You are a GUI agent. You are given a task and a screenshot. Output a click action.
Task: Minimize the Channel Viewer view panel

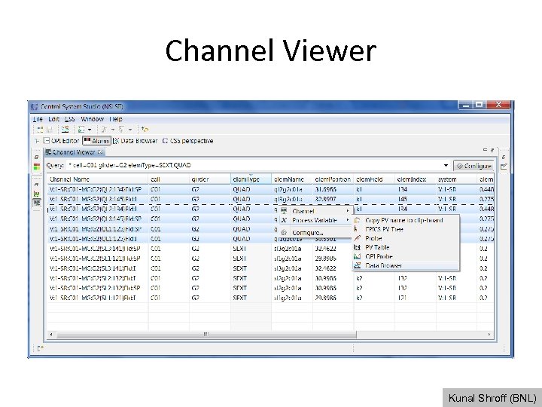pyautogui.click(x=485, y=150)
